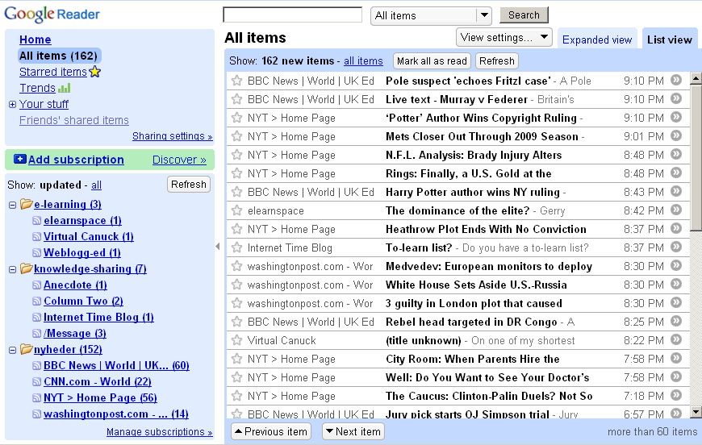Viewport: 702px width, 445px height.
Task: Switch to Expanded view tab
Action: click(x=597, y=40)
